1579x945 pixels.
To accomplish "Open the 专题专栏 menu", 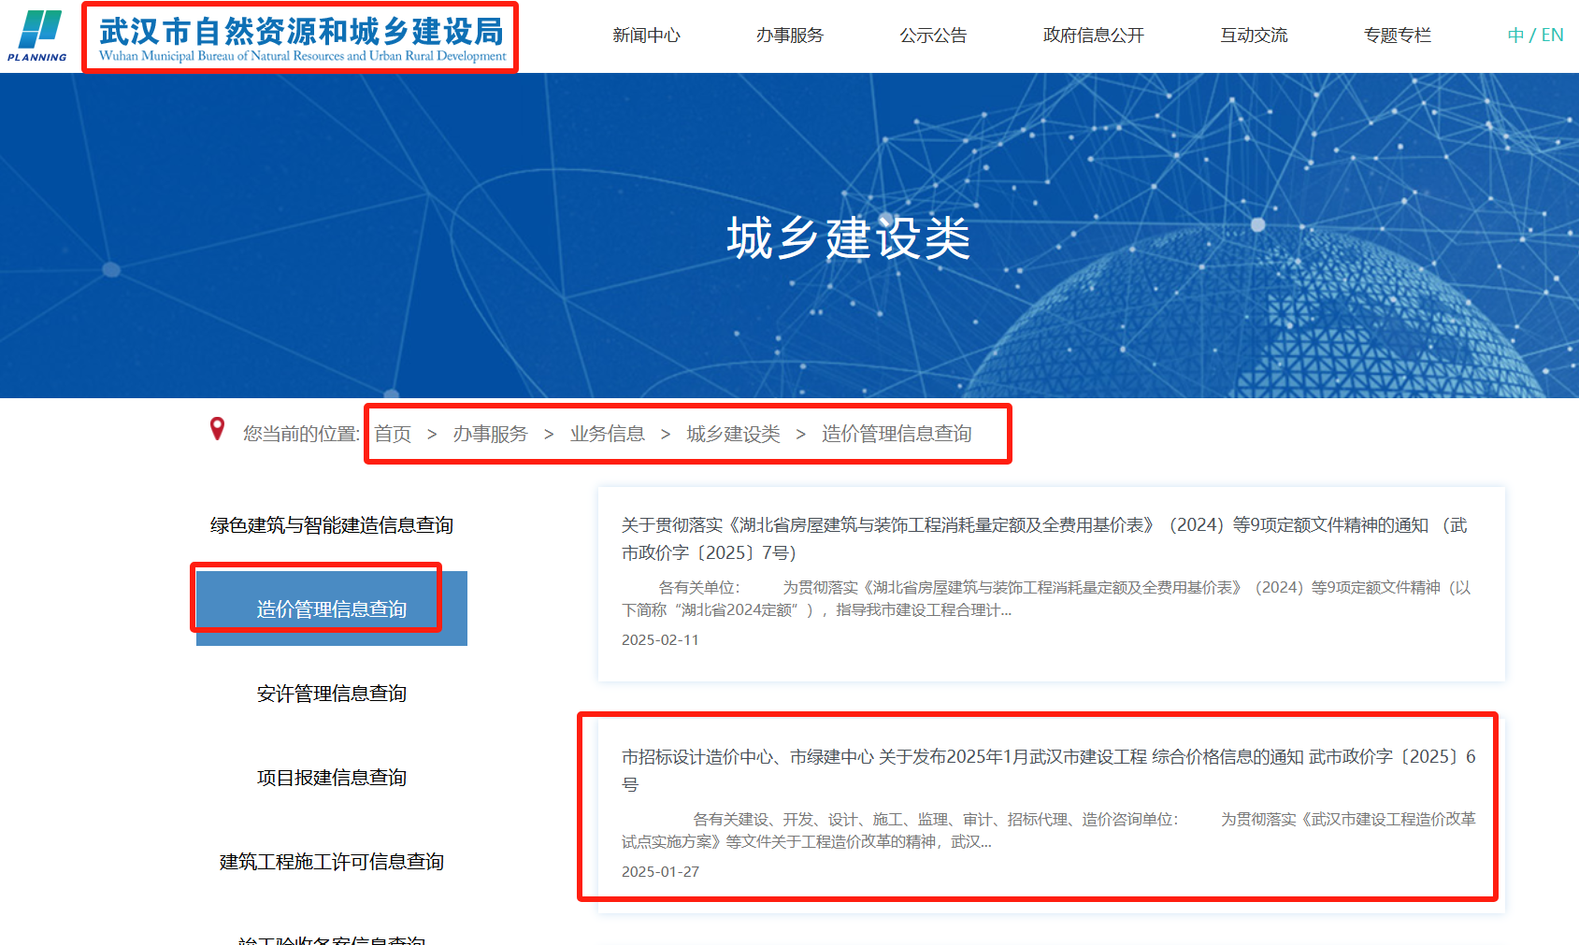I will pyautogui.click(x=1398, y=36).
